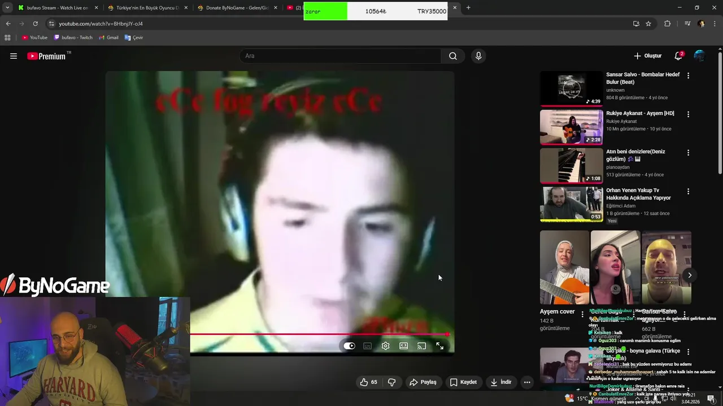723x406 pixels.
Task: Close the bufavo Stream tab
Action: point(96,8)
